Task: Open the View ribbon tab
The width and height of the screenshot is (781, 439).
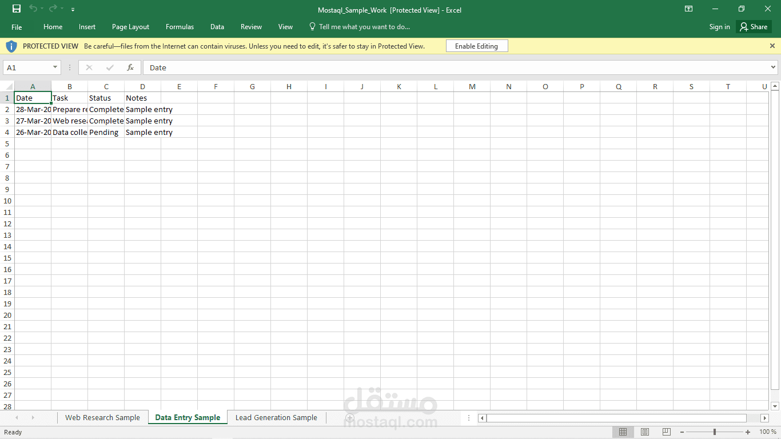Action: click(x=285, y=27)
